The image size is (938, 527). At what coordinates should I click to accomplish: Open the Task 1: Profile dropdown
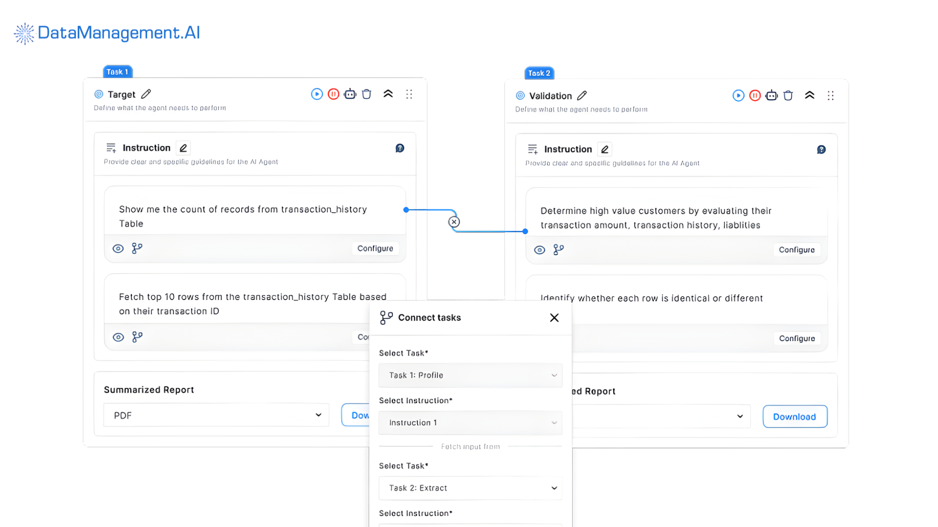[470, 375]
